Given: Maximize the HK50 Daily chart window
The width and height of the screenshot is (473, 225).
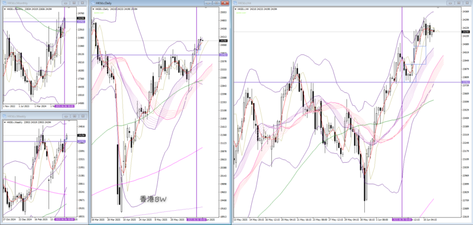Looking at the screenshot, I should tap(216, 3).
